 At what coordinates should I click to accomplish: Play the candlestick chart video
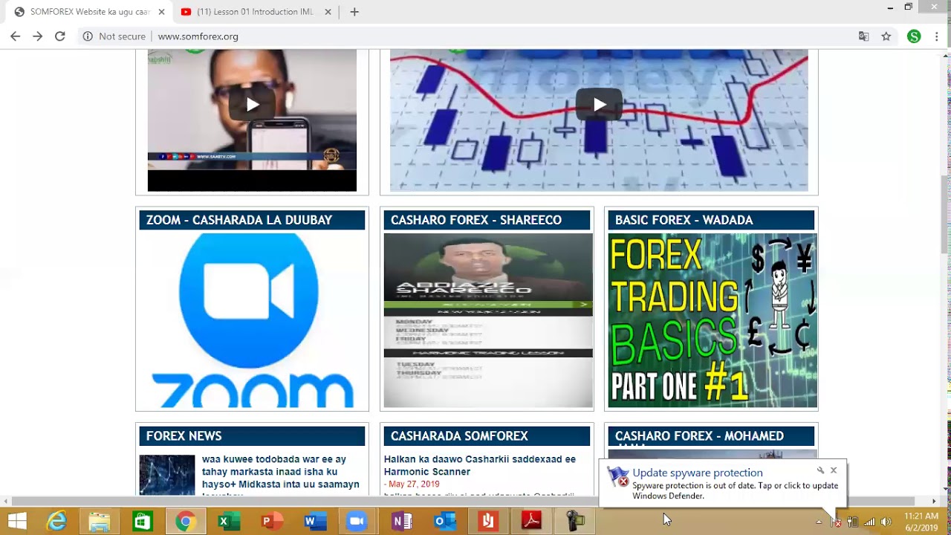pos(599,105)
